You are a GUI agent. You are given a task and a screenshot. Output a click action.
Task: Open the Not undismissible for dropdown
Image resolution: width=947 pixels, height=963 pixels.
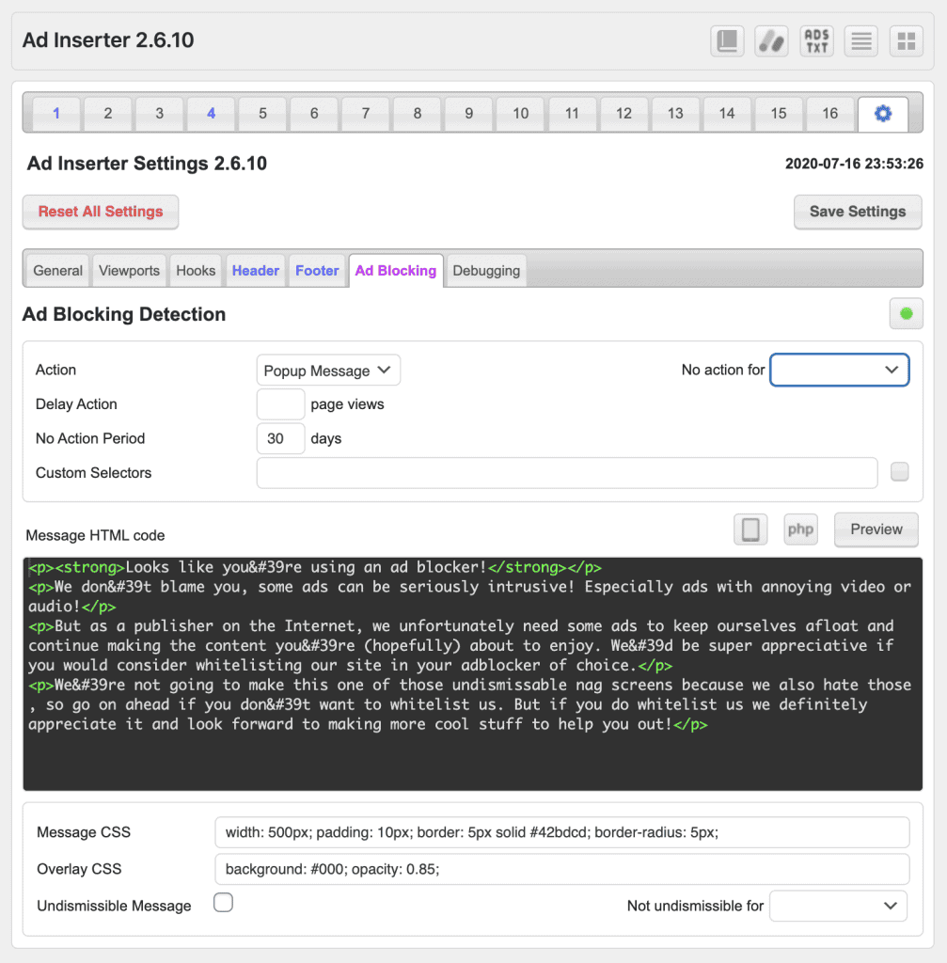[x=838, y=906]
